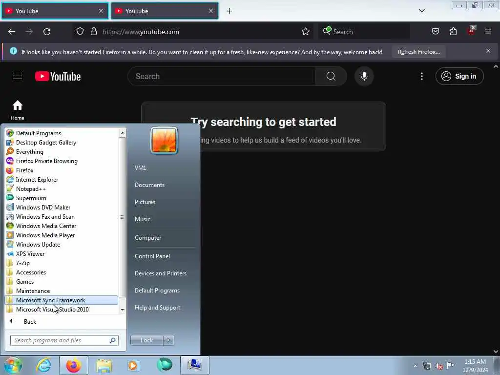500x375 pixels.
Task: Expand the 7-Zip folder
Action: (61, 263)
